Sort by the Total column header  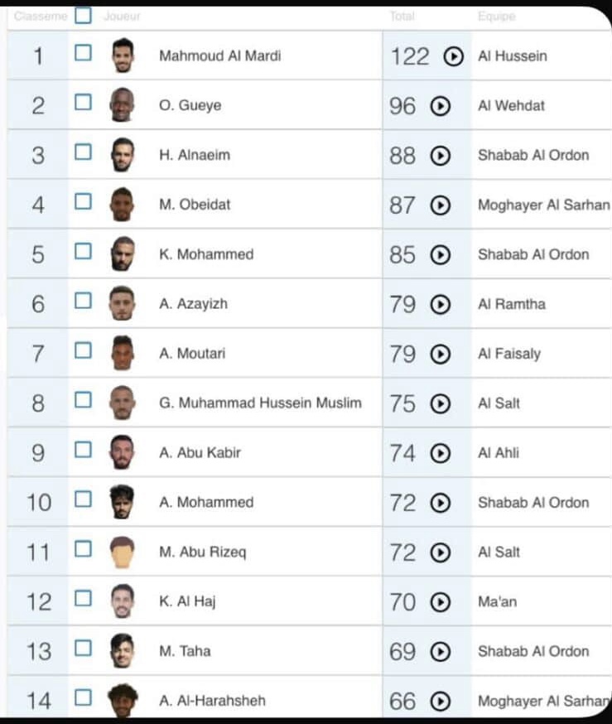pyautogui.click(x=402, y=17)
